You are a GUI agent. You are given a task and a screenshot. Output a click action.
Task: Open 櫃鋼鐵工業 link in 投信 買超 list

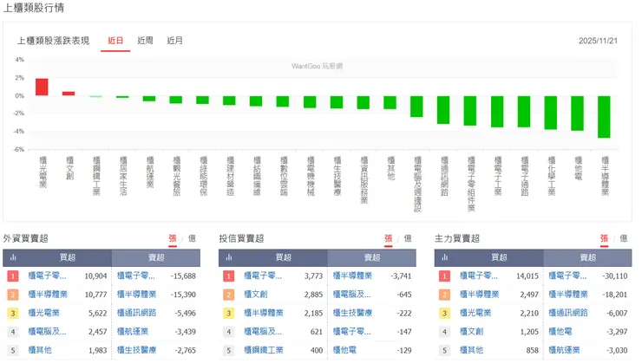tap(264, 350)
